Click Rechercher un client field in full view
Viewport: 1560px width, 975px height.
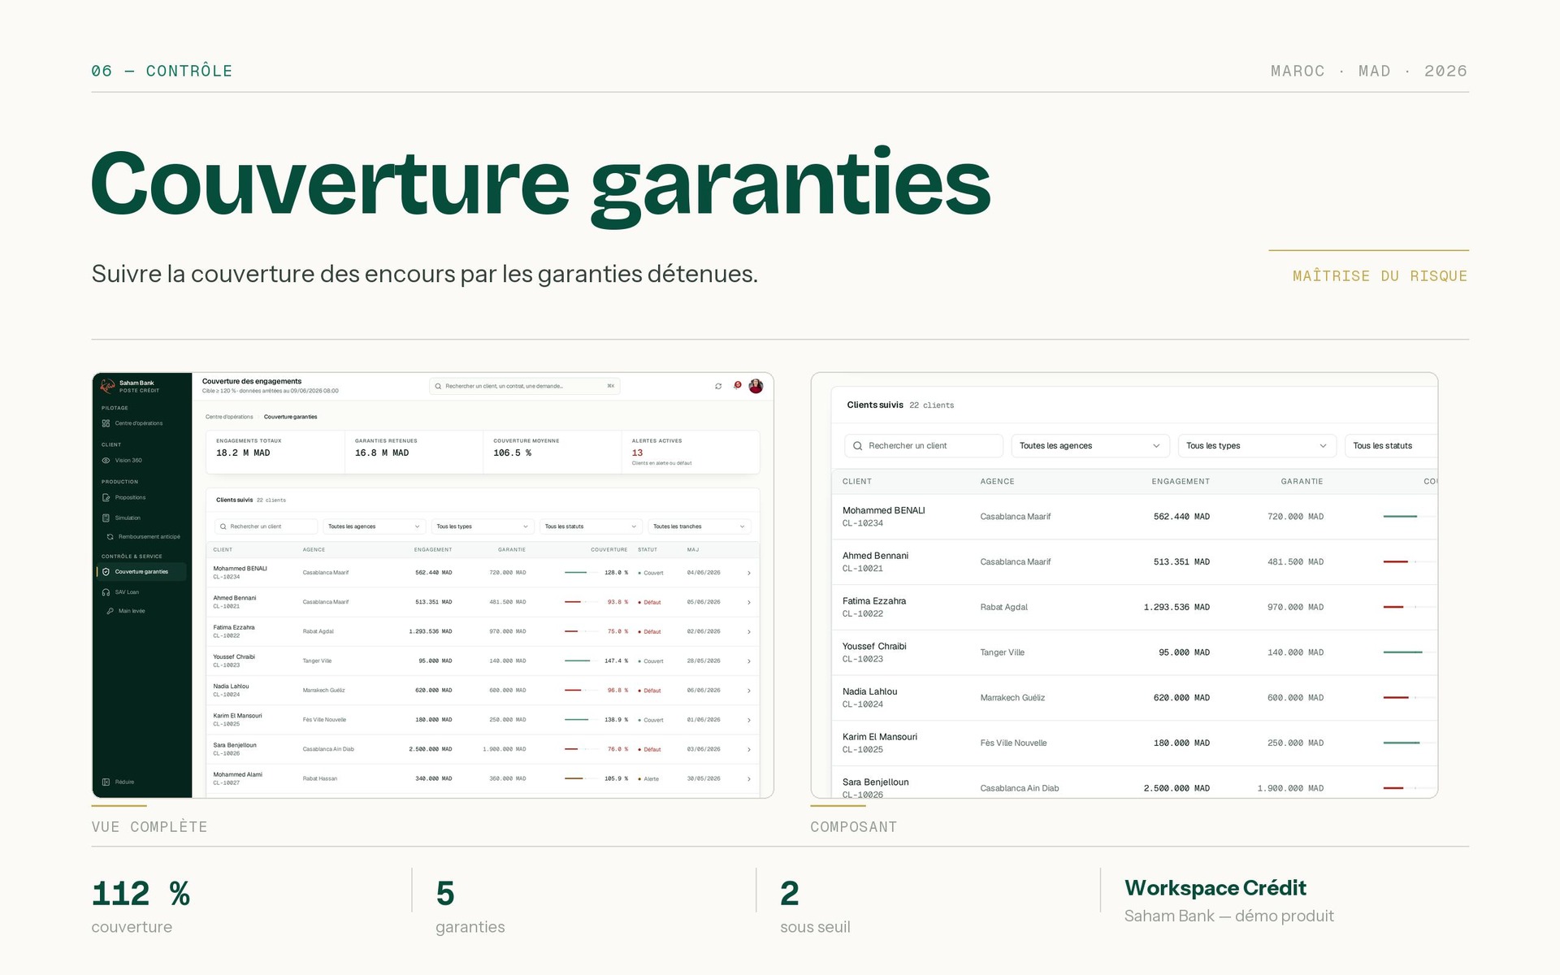[x=266, y=526]
